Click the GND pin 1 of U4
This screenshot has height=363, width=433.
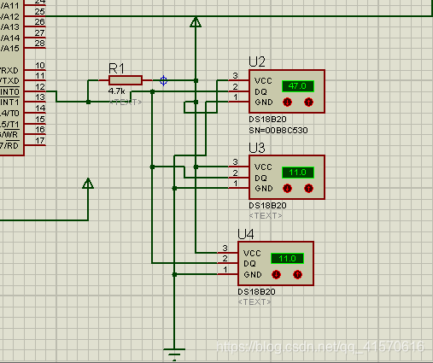pyautogui.click(x=227, y=274)
